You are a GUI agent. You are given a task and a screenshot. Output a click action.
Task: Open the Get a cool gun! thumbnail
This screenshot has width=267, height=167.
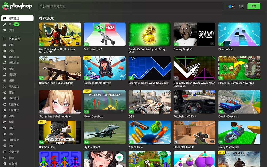click(105, 34)
